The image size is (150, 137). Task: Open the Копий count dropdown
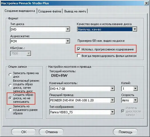pyautogui.click(x=129, y=89)
